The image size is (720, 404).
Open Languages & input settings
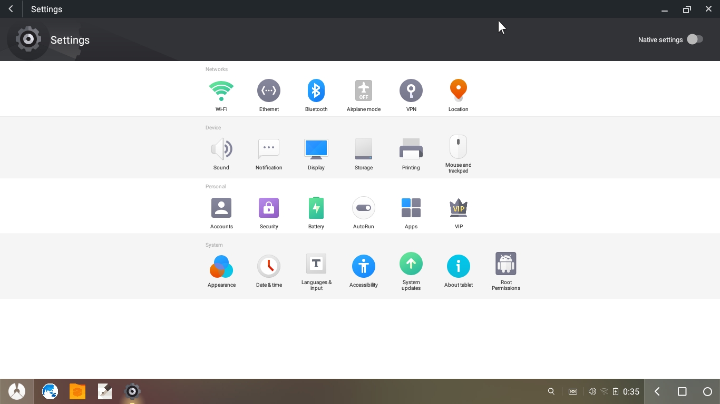pos(316,265)
